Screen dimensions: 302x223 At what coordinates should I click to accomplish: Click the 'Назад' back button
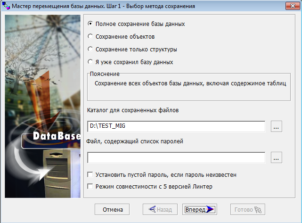pyautogui.click(x=161, y=210)
